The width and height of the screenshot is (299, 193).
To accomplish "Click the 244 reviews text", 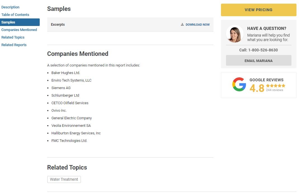I will click(274, 90).
